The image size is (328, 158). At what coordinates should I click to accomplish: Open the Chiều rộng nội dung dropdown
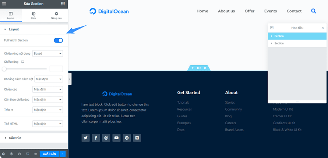[x=48, y=54]
